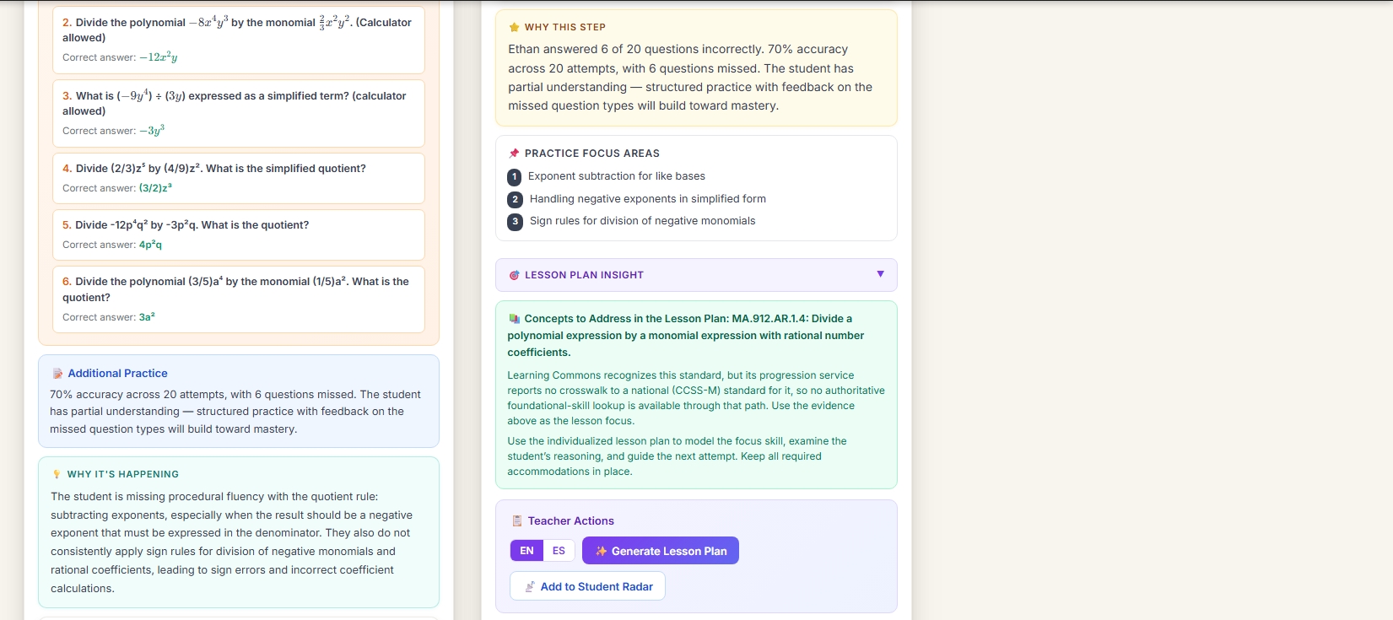Click the correct answer 3a²
Screen dimensions: 1393x620
pos(147,317)
